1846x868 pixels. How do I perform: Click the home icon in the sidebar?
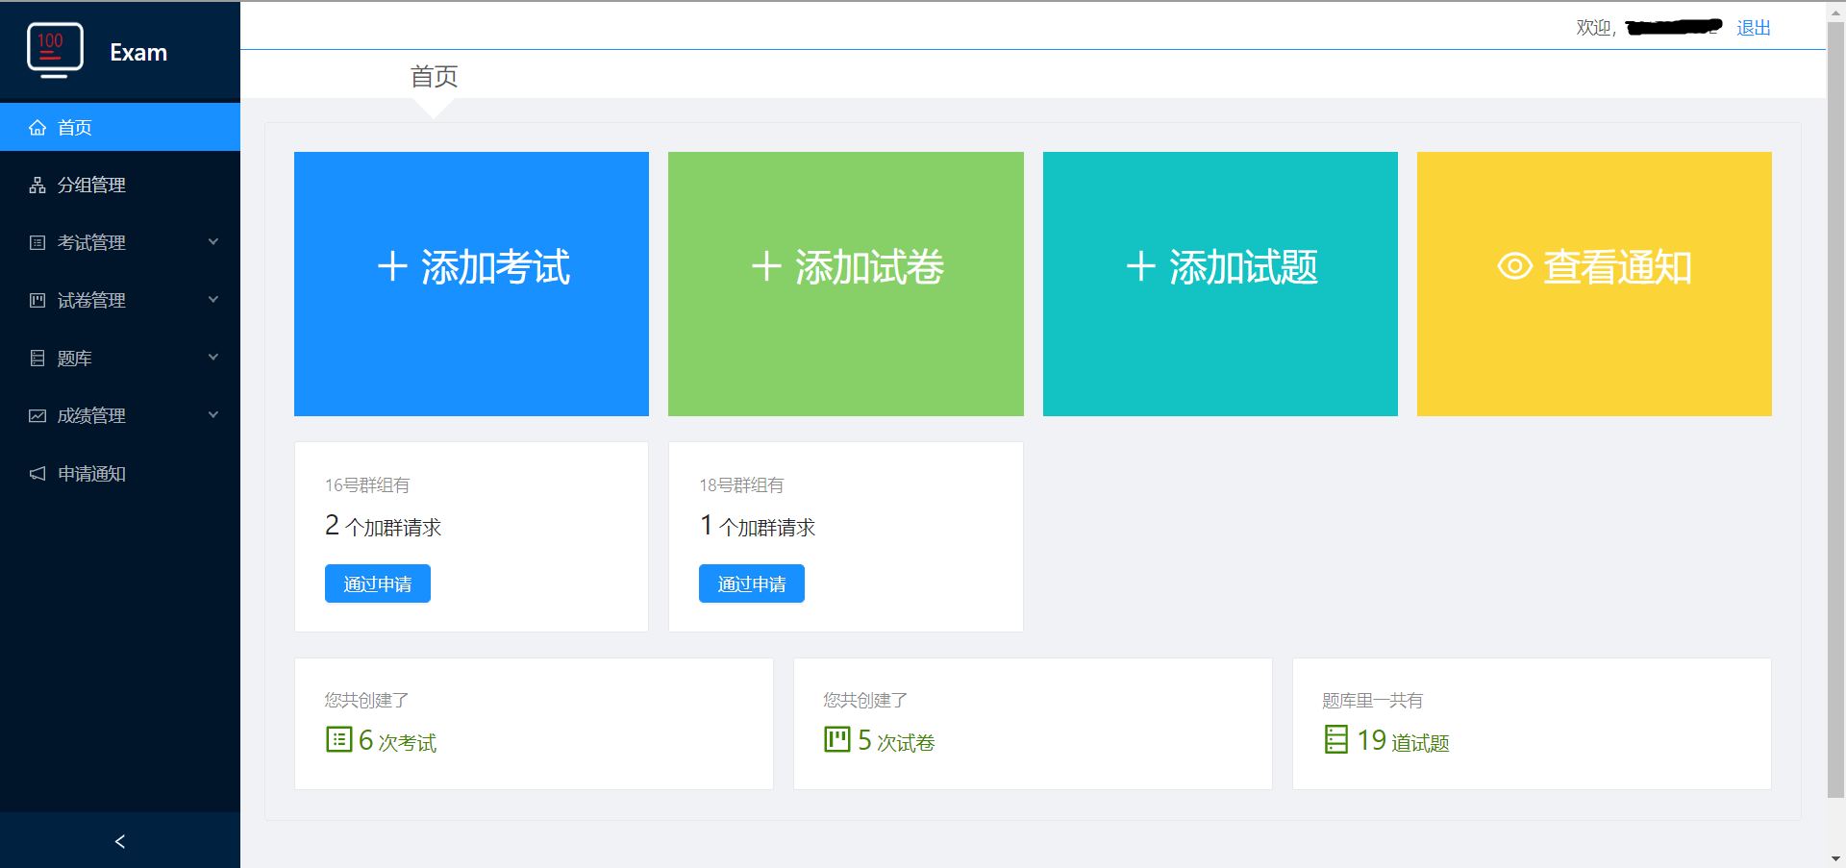(x=37, y=128)
